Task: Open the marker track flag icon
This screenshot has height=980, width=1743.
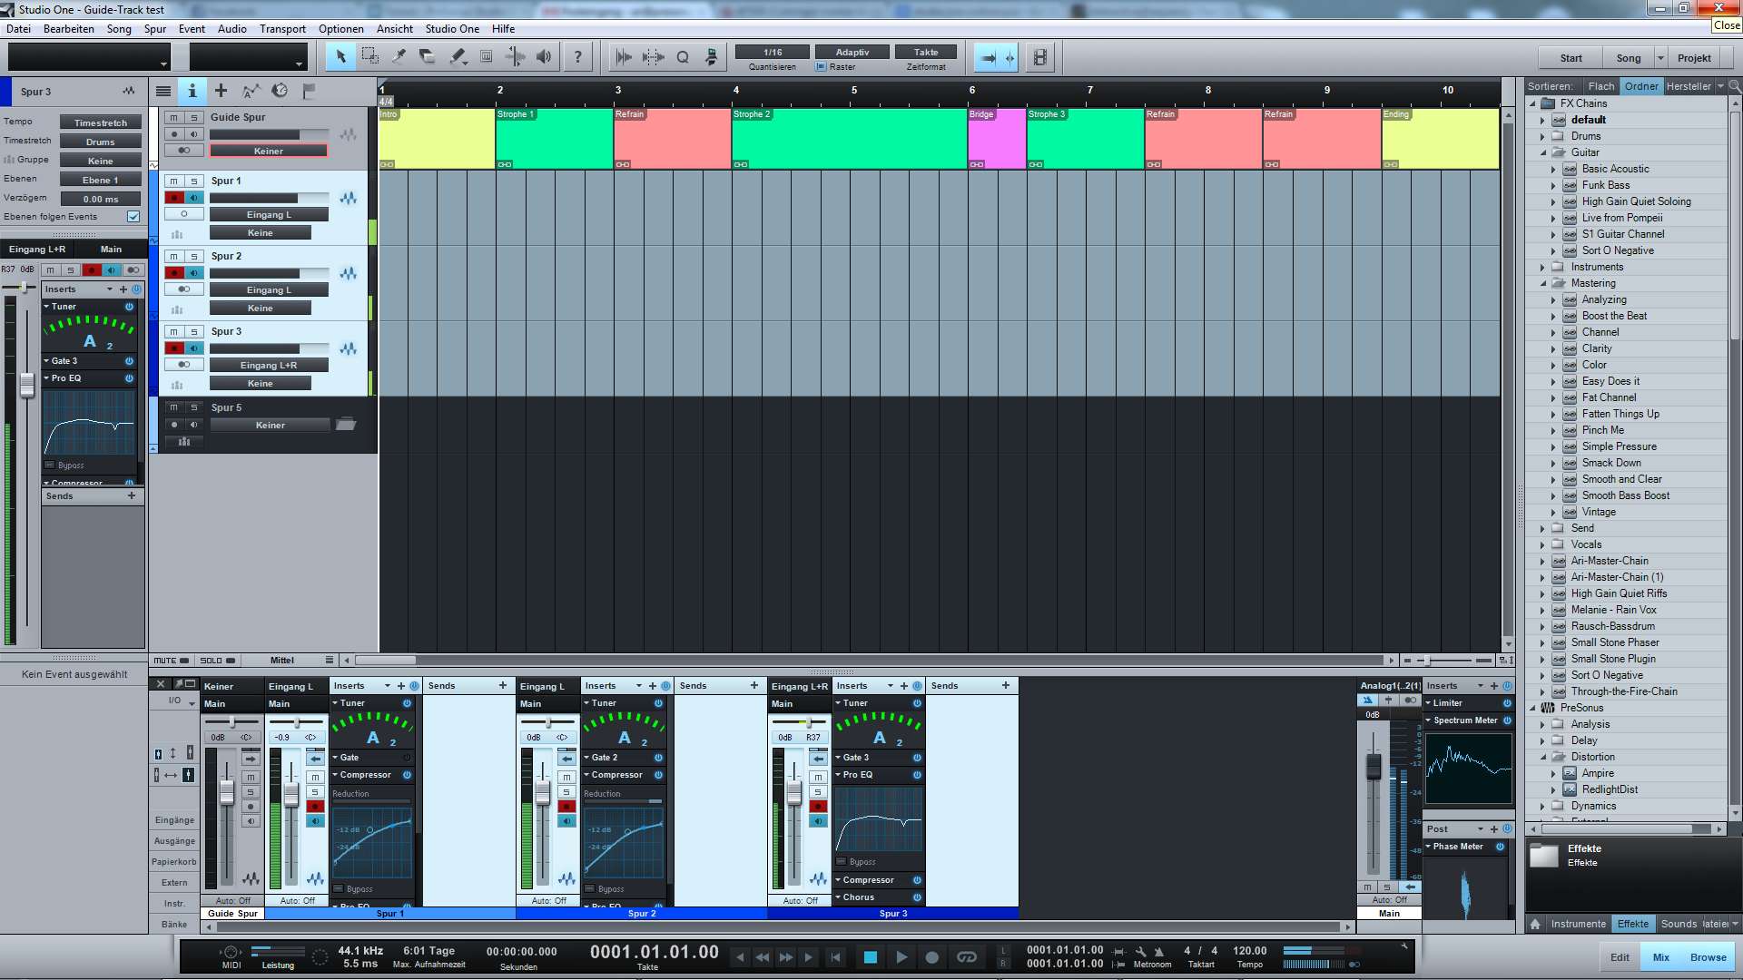Action: point(309,91)
